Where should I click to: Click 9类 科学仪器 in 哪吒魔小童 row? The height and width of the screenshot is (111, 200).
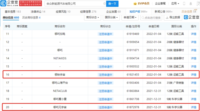pos(174,99)
